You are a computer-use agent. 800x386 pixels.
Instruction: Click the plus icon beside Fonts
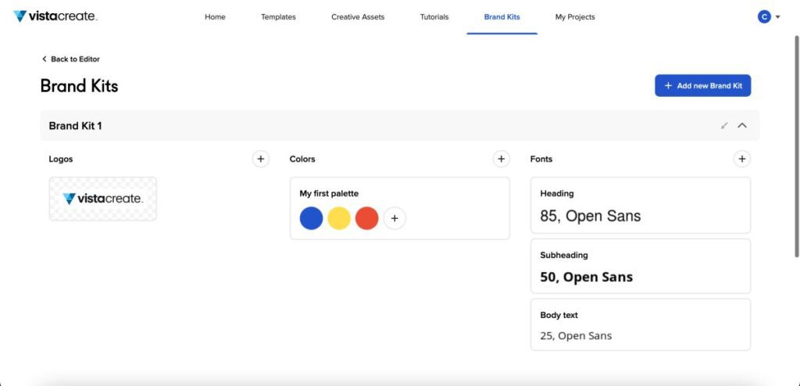(x=742, y=159)
